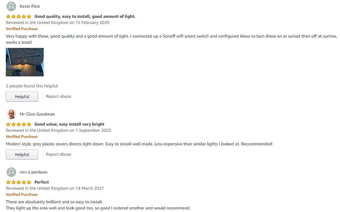
Task: Open the 'Perfect' review title
Action: tap(42, 182)
